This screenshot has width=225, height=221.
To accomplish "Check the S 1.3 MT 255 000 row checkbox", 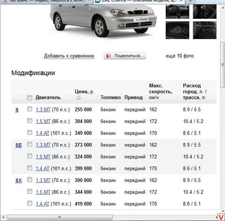I will click(x=30, y=109).
